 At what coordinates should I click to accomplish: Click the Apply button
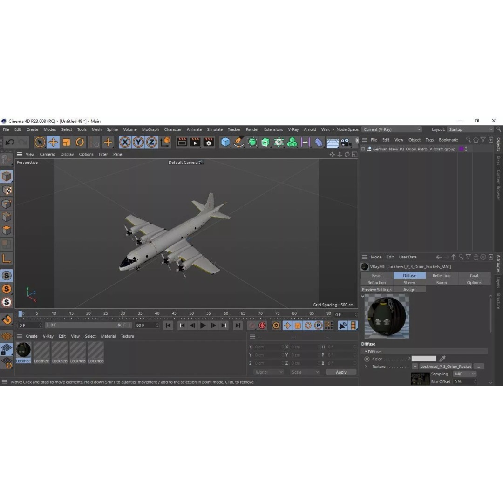(x=341, y=372)
